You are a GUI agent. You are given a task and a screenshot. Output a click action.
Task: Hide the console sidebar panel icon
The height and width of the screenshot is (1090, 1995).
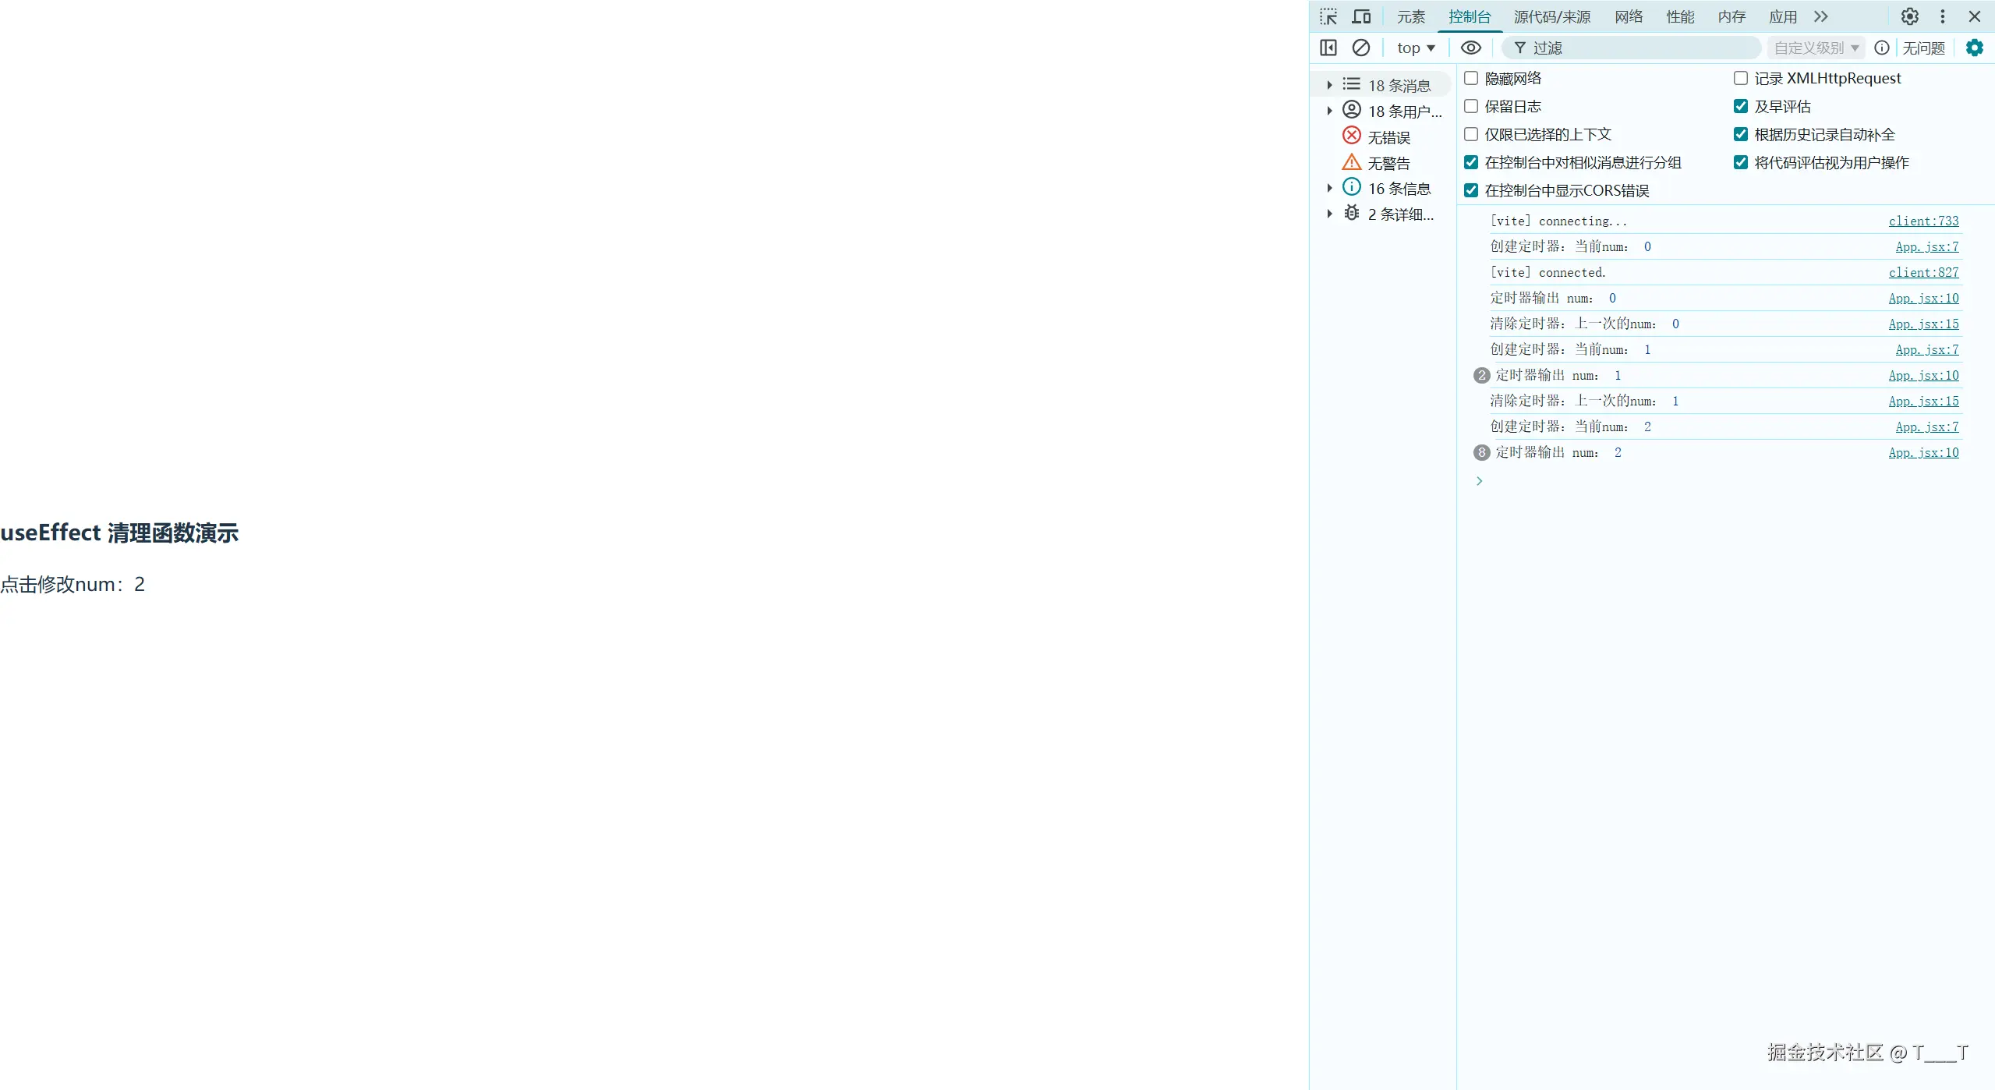(x=1328, y=48)
